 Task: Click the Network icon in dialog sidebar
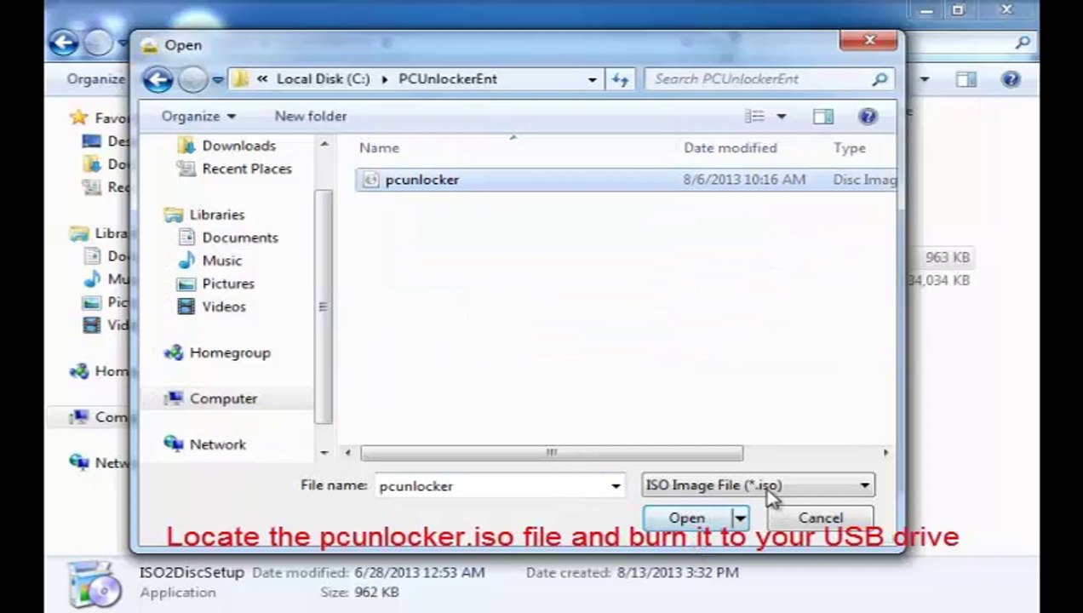tap(174, 444)
